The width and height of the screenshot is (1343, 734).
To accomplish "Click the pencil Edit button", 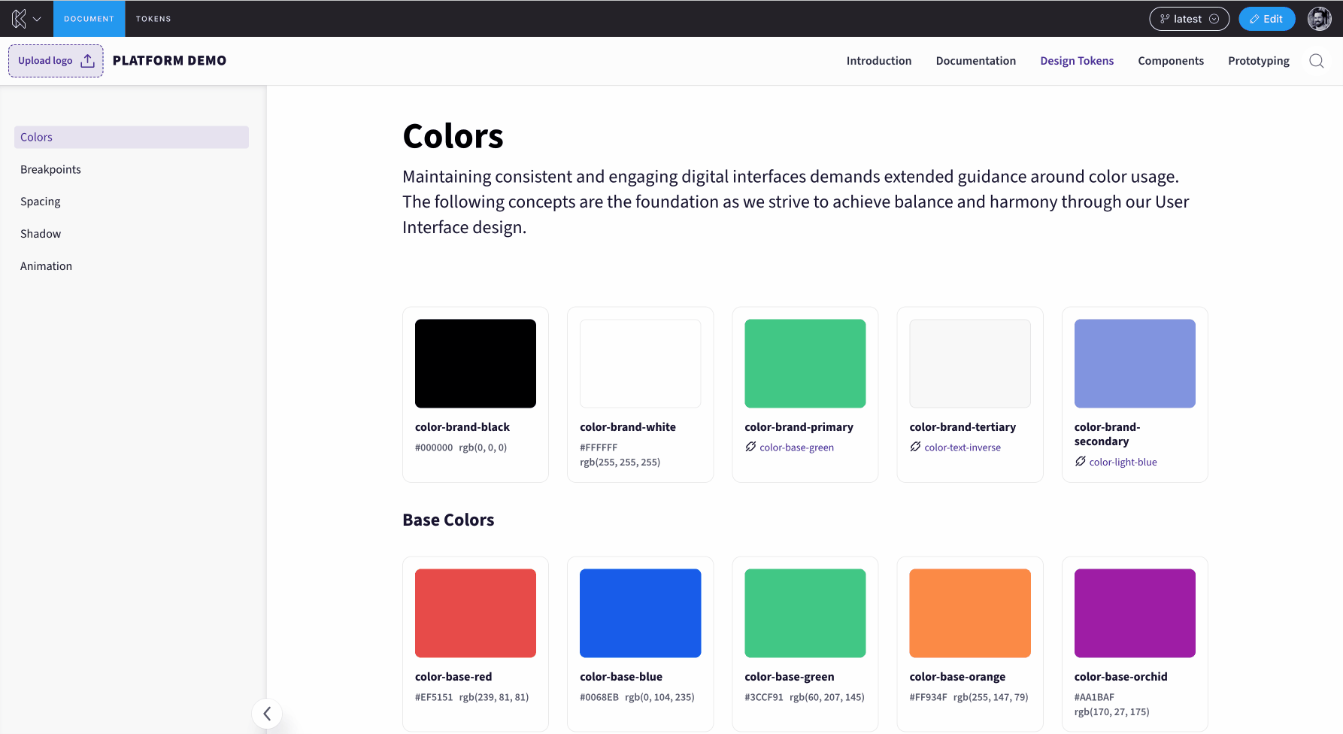I will 1266,19.
